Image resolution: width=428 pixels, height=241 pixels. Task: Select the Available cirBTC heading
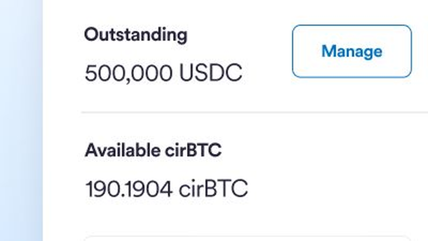153,150
